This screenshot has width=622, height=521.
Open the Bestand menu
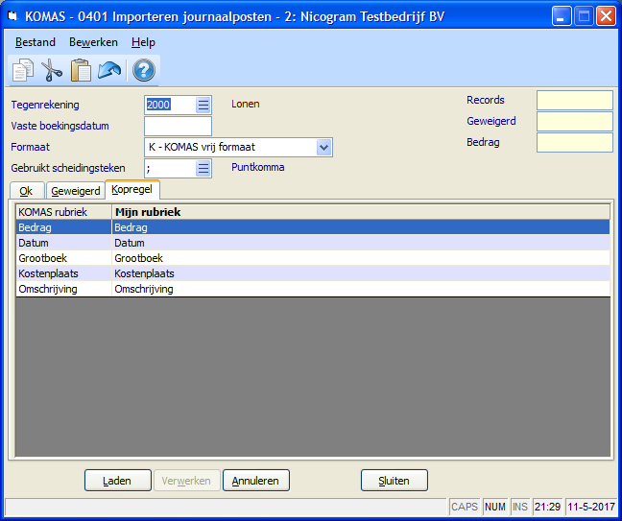(x=36, y=42)
